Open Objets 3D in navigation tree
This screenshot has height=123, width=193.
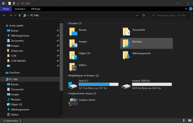click(x=16, y=105)
